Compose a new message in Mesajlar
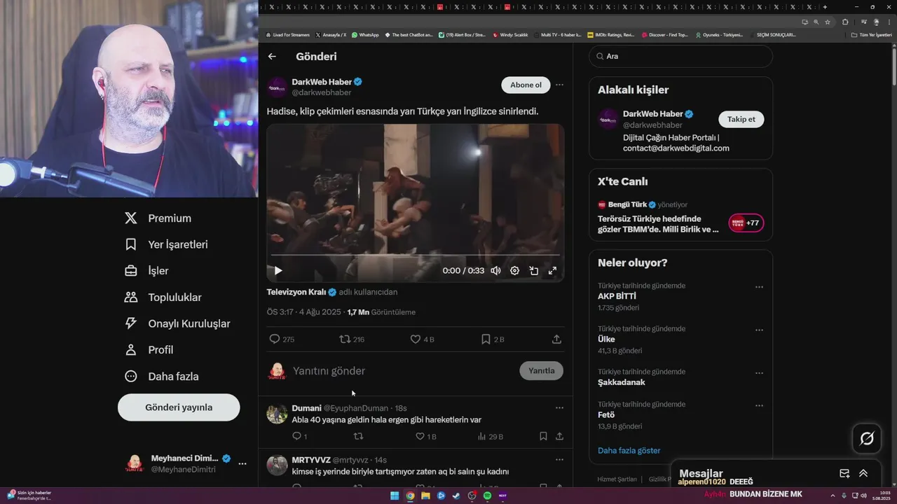The width and height of the screenshot is (897, 504). (x=844, y=473)
